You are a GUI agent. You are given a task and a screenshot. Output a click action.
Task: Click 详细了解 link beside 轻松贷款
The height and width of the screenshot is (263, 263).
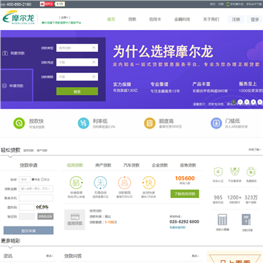click(255, 150)
